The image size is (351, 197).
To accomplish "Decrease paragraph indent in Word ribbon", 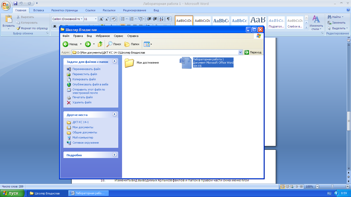I will point(149,19).
